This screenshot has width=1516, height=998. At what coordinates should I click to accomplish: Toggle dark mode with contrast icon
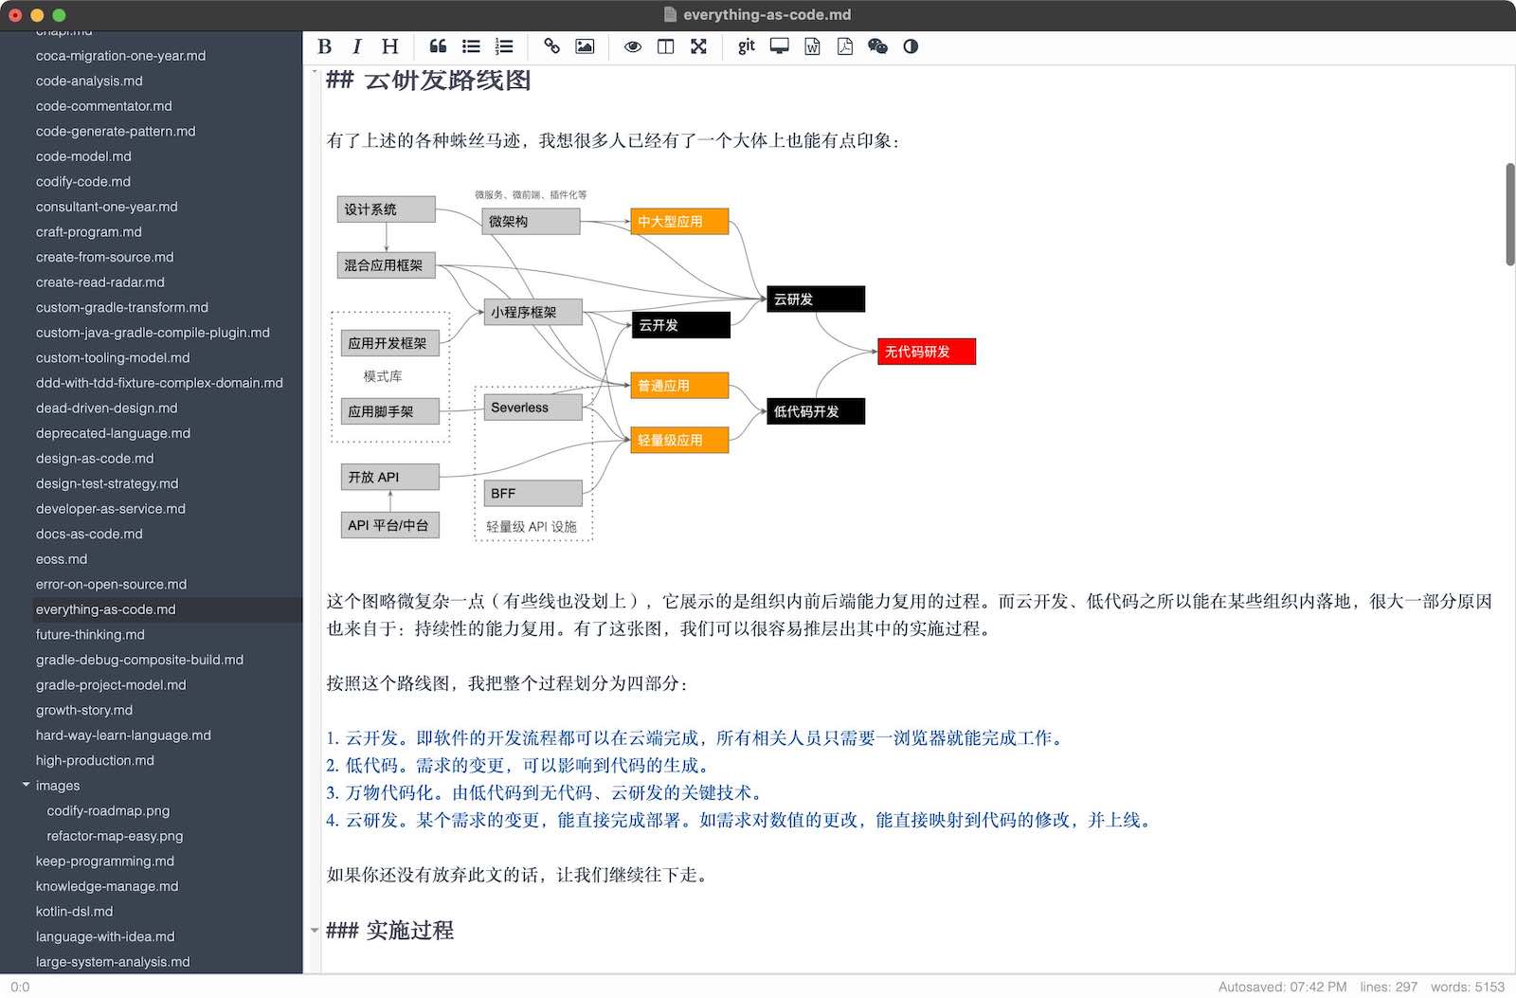point(910,45)
